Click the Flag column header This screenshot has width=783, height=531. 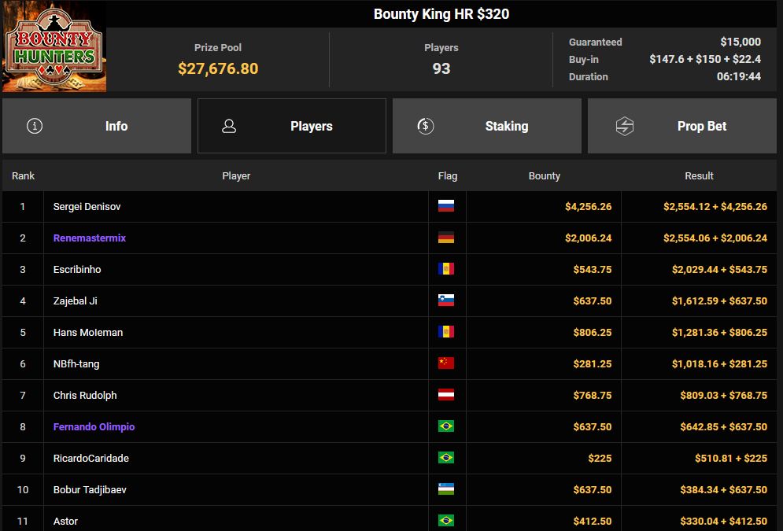coord(448,175)
